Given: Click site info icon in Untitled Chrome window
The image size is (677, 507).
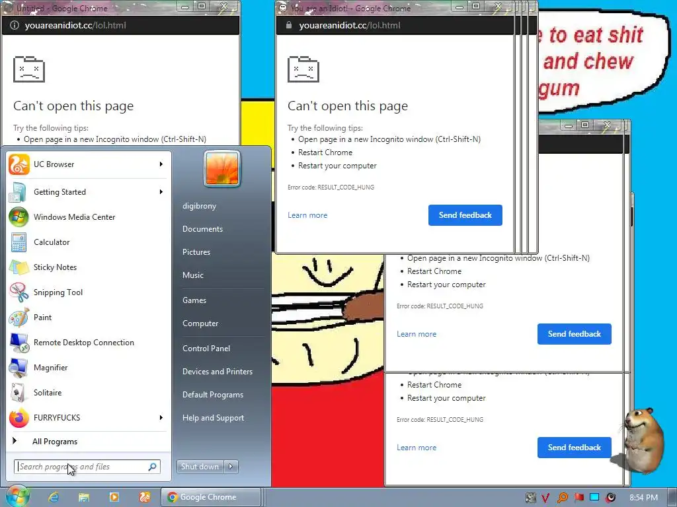Looking at the screenshot, I should click(x=15, y=26).
